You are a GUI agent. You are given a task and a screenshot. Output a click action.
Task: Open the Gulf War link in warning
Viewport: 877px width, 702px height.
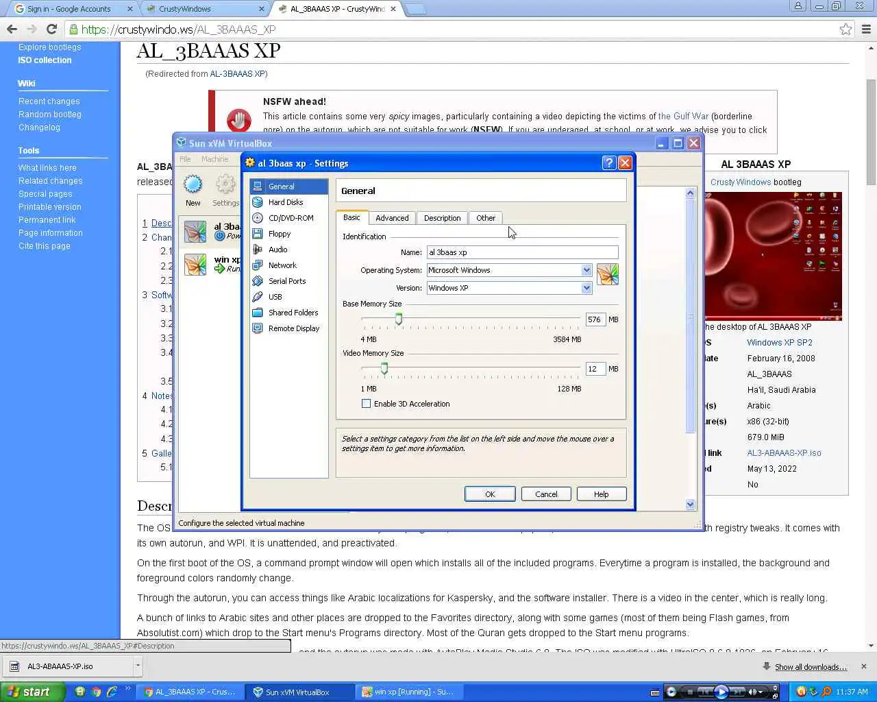click(x=683, y=117)
